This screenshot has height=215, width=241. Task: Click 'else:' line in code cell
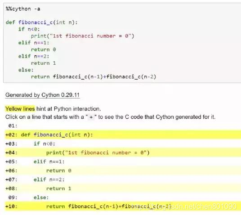26,70
